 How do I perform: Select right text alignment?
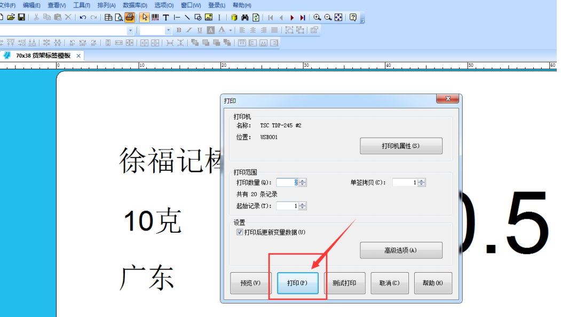pyautogui.click(x=264, y=30)
